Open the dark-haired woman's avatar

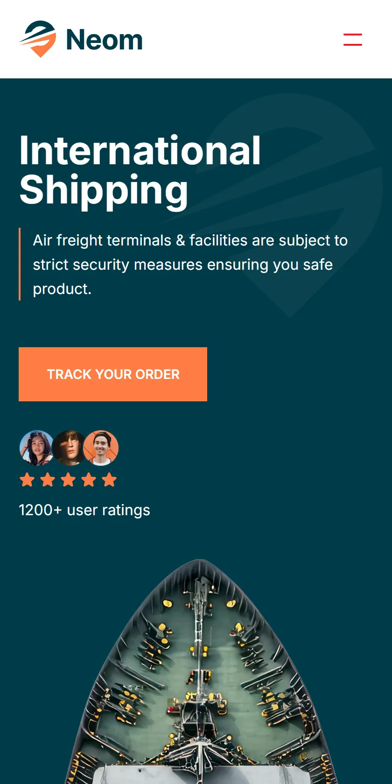[36, 448]
